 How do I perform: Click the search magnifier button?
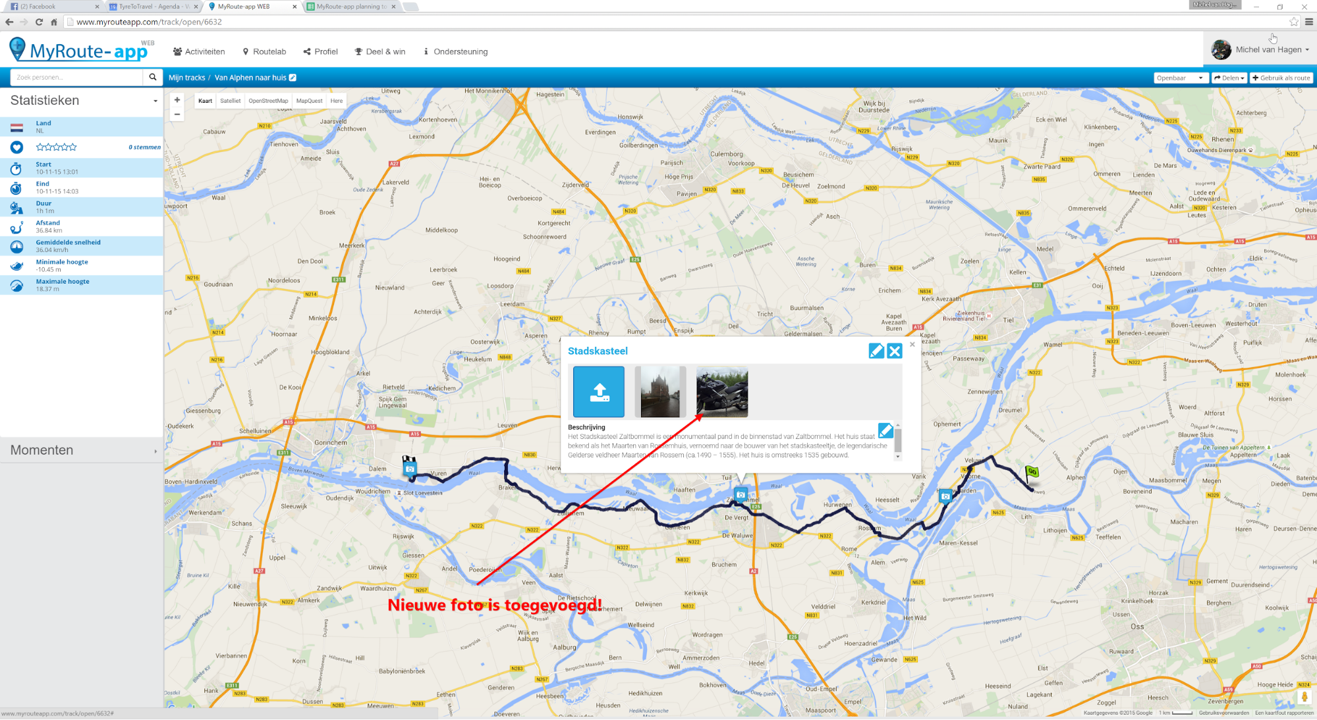coord(153,78)
